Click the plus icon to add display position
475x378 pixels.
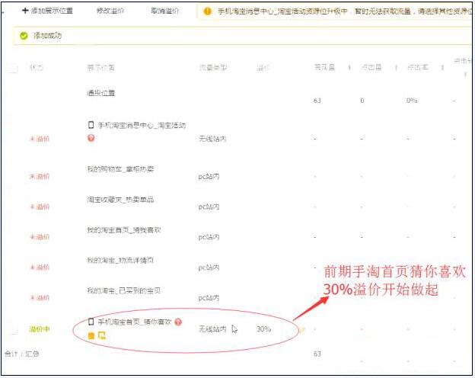point(25,11)
